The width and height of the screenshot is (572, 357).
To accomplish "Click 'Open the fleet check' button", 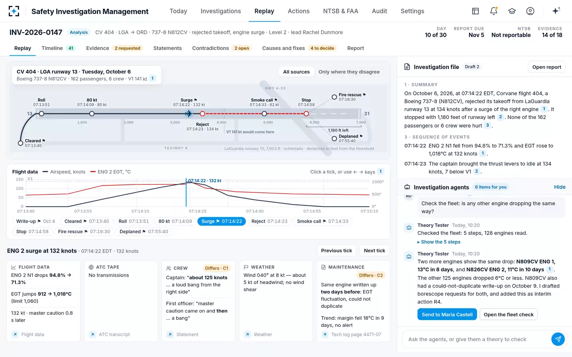I will click(x=508, y=315).
